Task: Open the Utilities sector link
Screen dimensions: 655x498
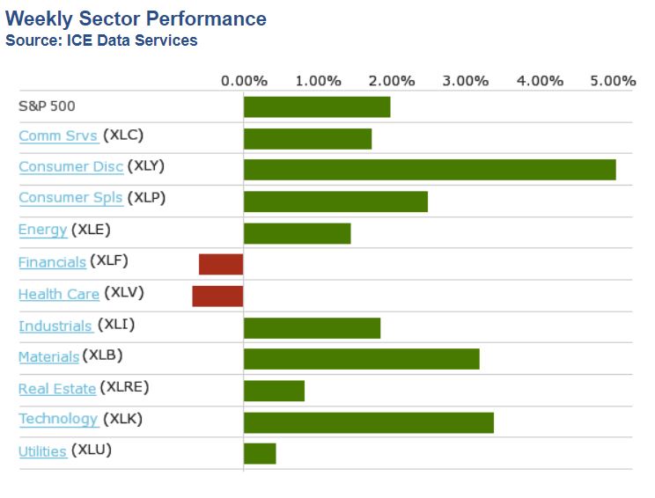Action: (42, 451)
